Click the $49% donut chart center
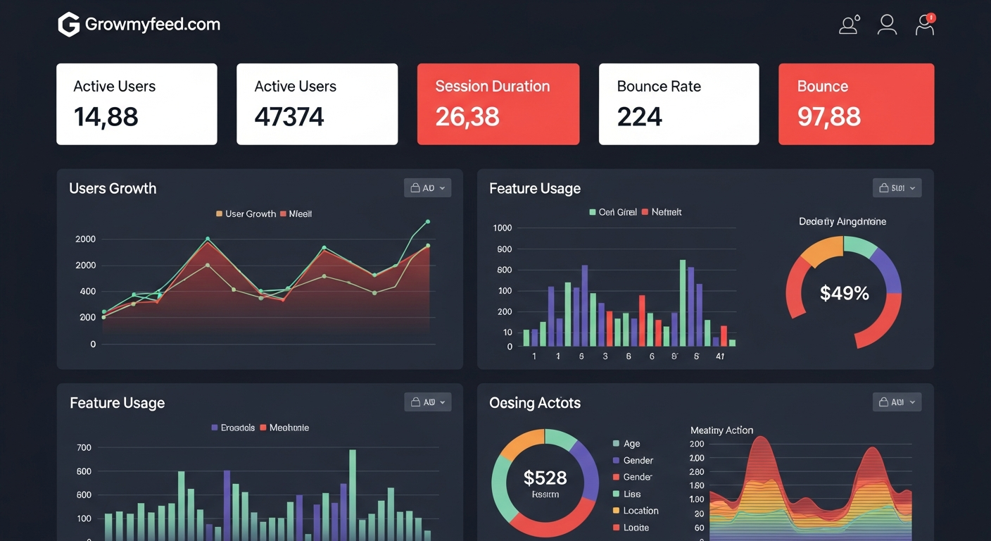991x541 pixels. 843,292
